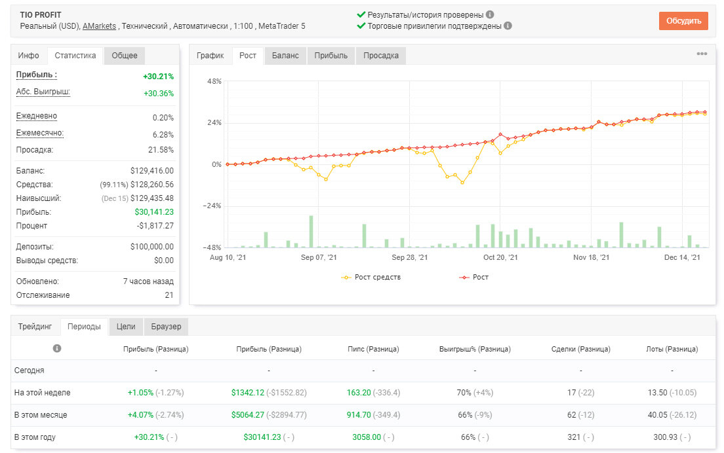Open the Трейдинг tab
The width and height of the screenshot is (724, 453).
[35, 326]
